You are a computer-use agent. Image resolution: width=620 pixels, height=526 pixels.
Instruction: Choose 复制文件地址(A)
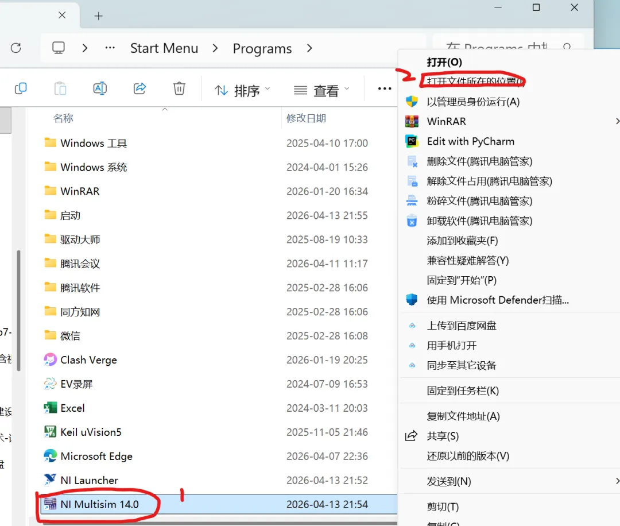click(x=463, y=416)
